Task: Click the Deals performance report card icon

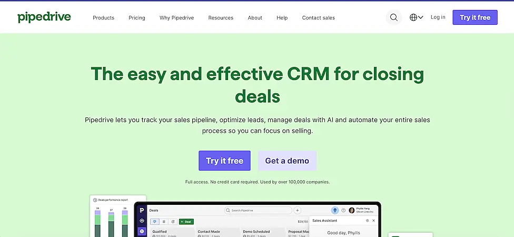Action: [95, 200]
